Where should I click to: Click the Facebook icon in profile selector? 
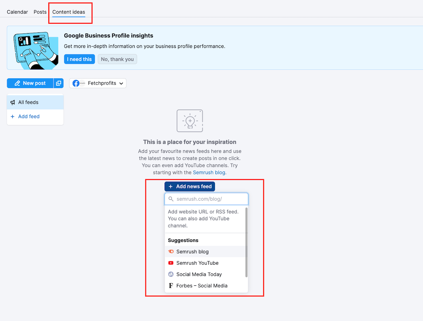coord(76,83)
